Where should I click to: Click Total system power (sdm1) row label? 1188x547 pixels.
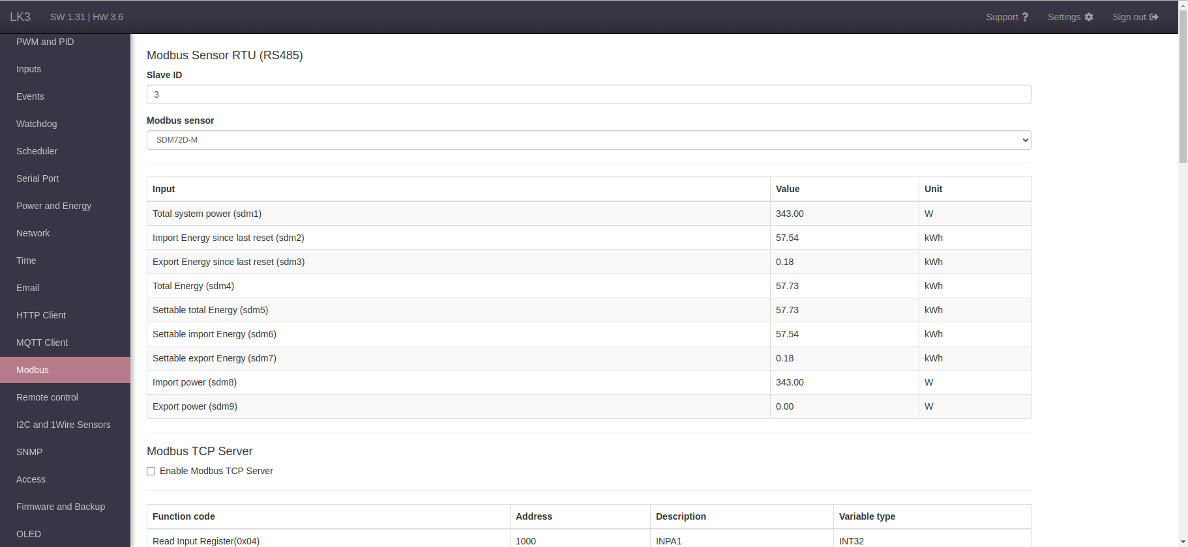click(x=207, y=214)
